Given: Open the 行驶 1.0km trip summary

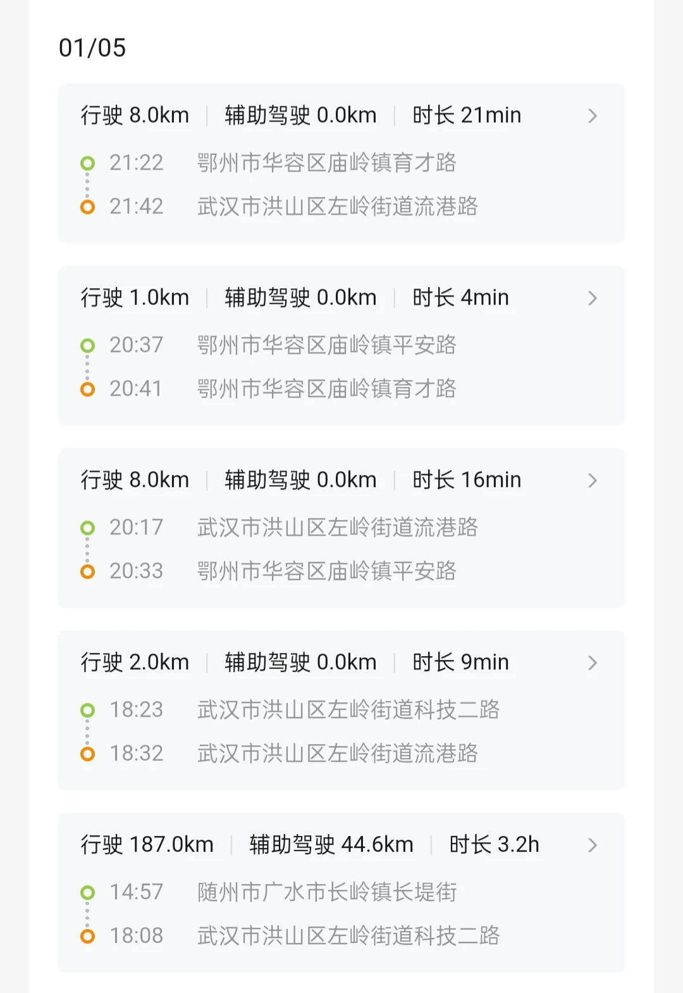Looking at the screenshot, I should 135,298.
